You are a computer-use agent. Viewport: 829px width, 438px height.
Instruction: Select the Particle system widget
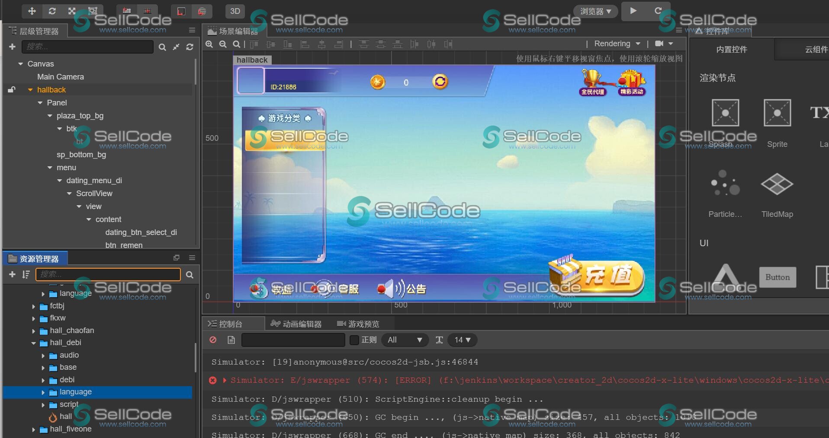(x=725, y=194)
